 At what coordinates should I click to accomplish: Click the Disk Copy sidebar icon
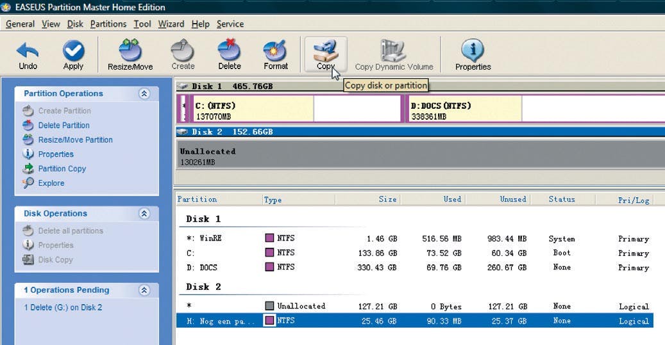click(x=28, y=259)
